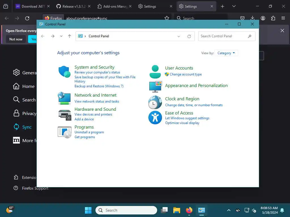Open the Firefox application hamburger menu
The height and width of the screenshot is (217, 290).
pyautogui.click(x=283, y=18)
